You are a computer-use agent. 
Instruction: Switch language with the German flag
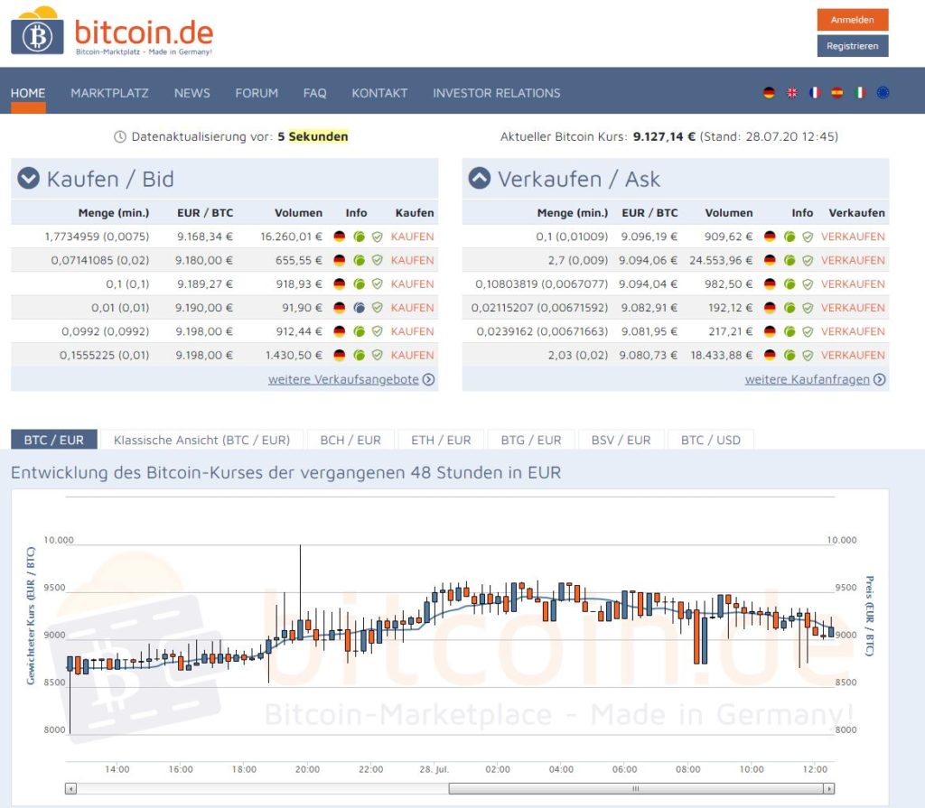point(769,93)
